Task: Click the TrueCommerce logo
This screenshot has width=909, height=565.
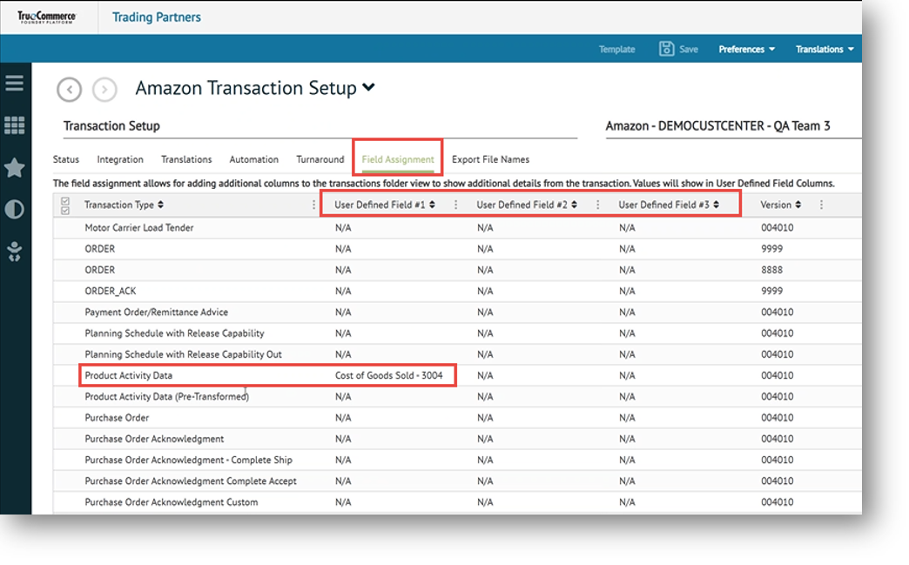Action: pos(46,17)
